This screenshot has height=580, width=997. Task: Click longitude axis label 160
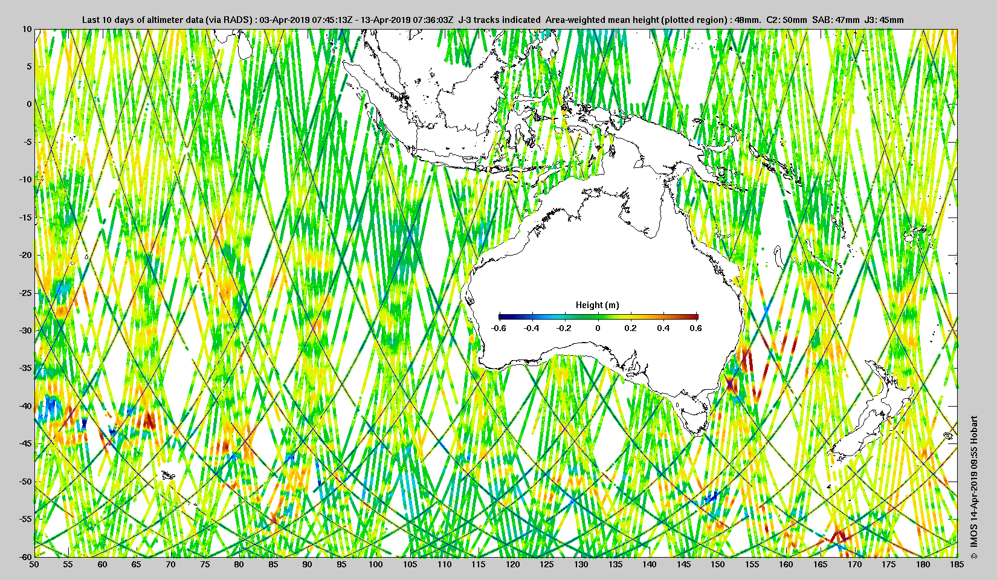[786, 564]
